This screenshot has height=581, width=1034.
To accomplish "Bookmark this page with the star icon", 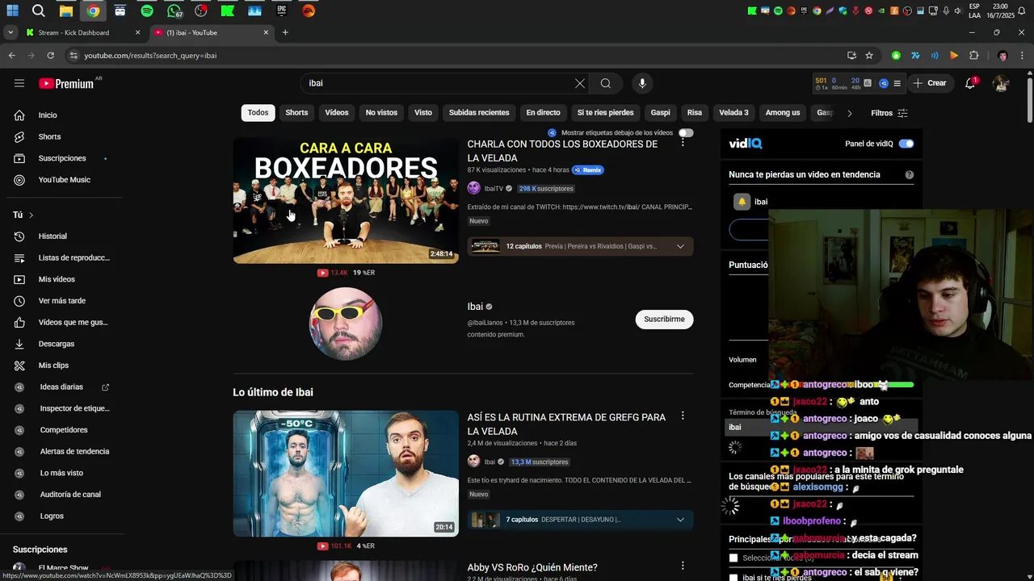I will pos(869,56).
